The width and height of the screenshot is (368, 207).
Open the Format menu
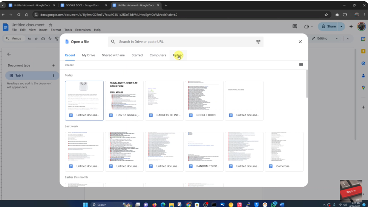pyautogui.click(x=56, y=30)
